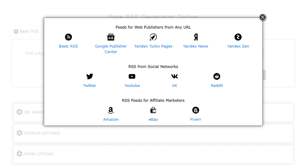This screenshot has width=301, height=165.
Task: Select the VK logo icon
Action: pyautogui.click(x=175, y=76)
